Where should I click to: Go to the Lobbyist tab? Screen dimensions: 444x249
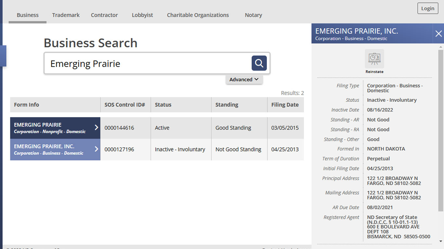[142, 15]
